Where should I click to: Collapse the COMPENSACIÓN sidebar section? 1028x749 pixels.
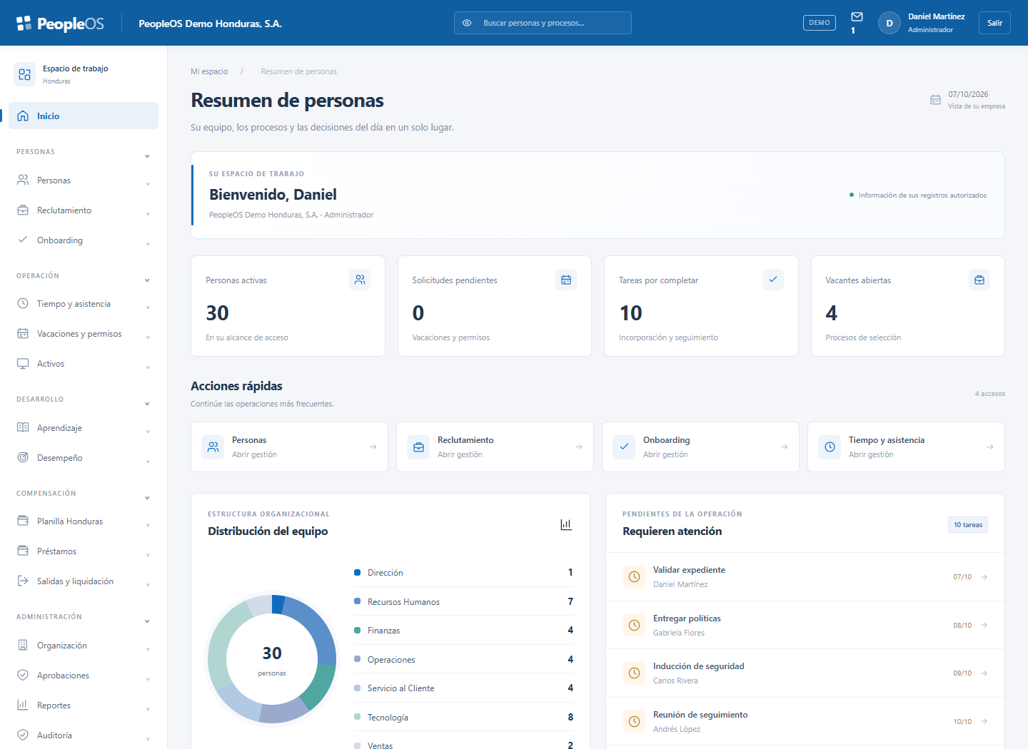[147, 498]
